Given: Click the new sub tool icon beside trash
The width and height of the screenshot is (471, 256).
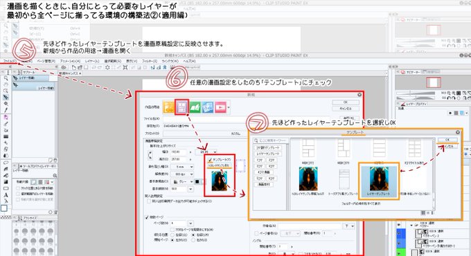Looking at the screenshot, I should 51,161.
